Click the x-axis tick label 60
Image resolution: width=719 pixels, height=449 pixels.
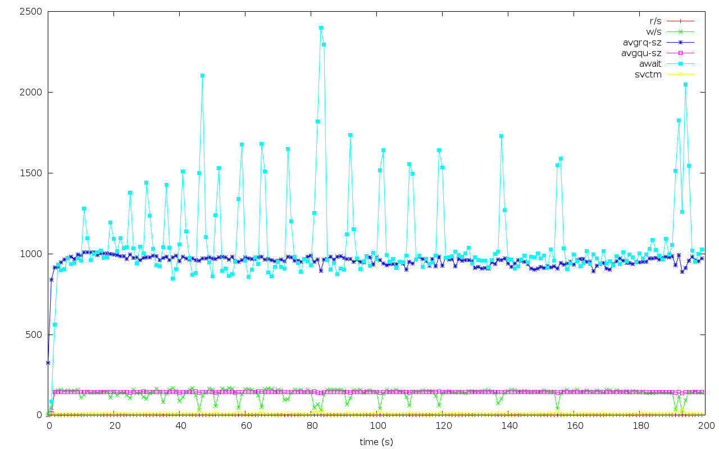[x=245, y=426]
